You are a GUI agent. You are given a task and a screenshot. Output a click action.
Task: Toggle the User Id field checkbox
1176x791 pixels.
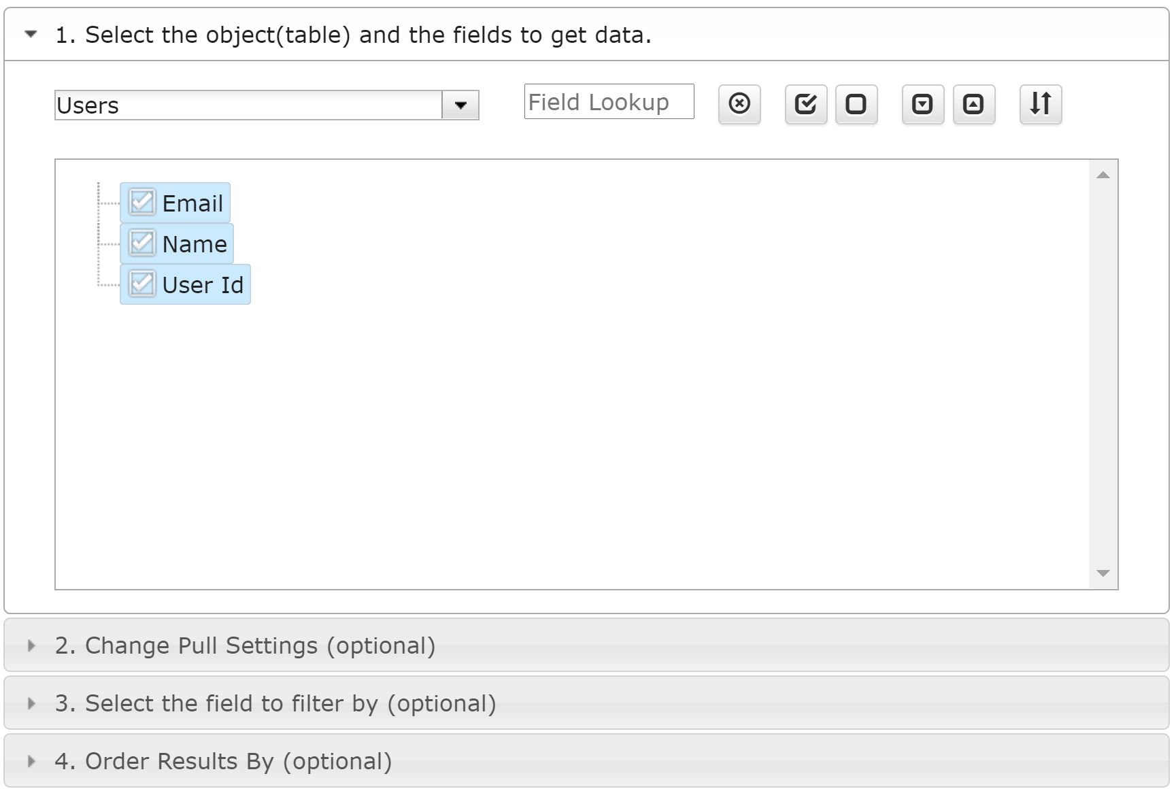142,284
